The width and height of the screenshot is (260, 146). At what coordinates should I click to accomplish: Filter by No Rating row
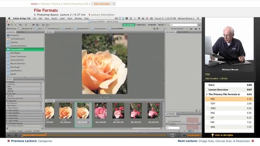pos(24,84)
